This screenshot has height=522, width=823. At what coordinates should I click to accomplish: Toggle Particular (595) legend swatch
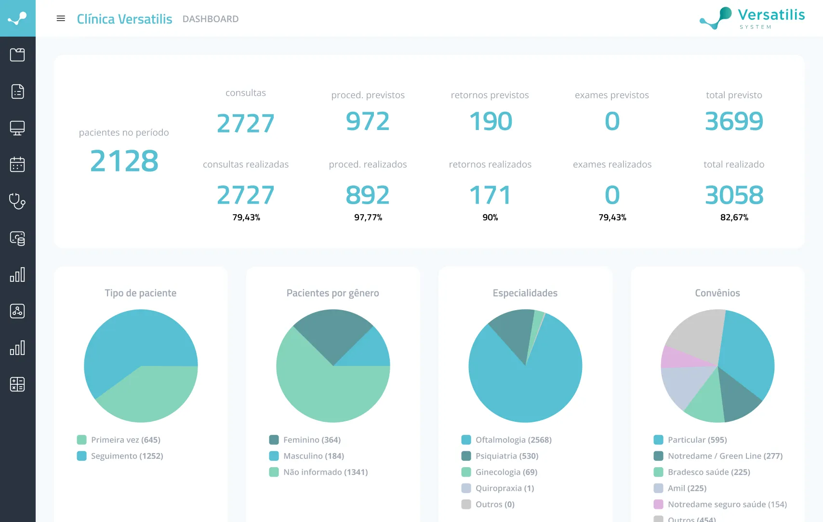(658, 440)
